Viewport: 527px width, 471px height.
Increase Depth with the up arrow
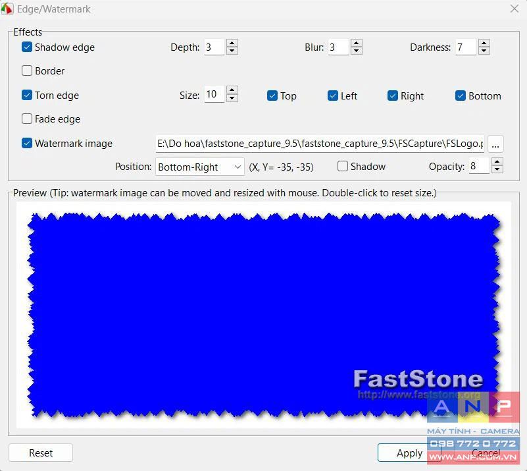click(x=232, y=43)
